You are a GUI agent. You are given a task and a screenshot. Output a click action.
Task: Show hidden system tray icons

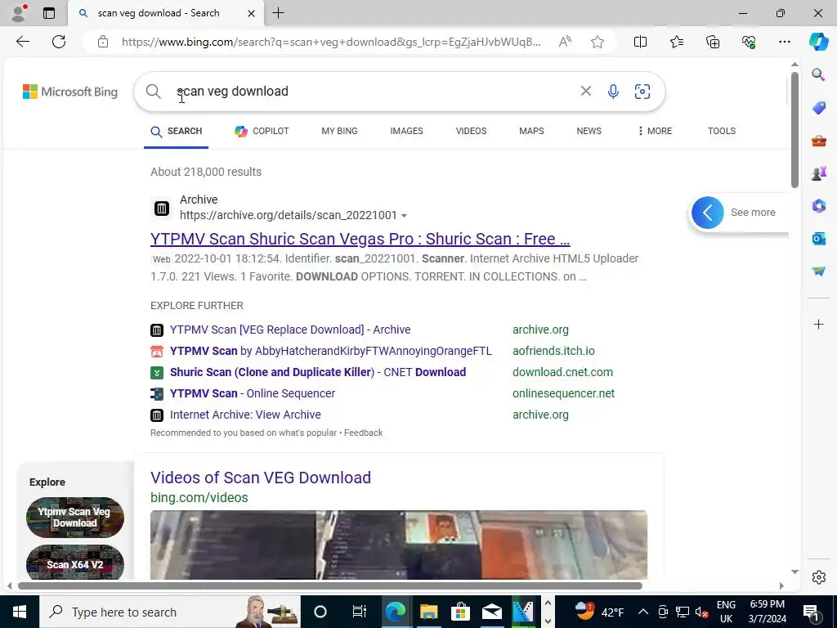[643, 612]
